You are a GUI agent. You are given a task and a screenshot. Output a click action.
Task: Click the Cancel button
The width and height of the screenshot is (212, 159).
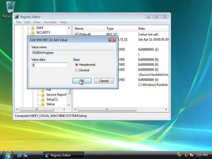coord(104,81)
